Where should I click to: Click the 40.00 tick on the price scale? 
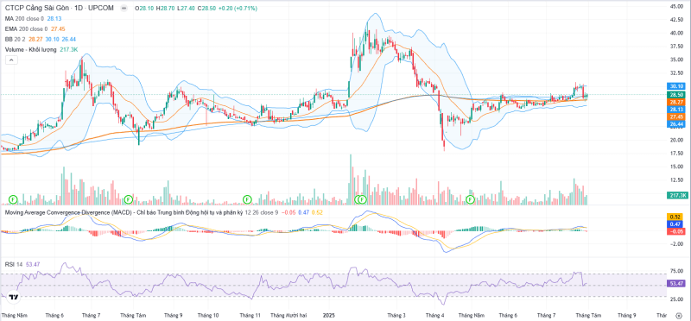(x=676, y=33)
